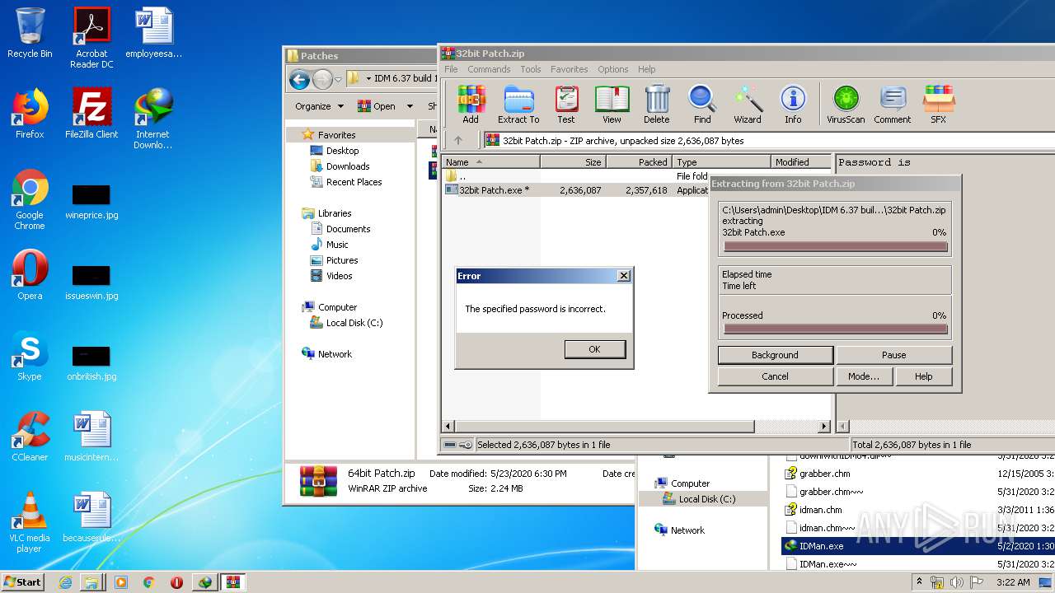Select Internet Download Manager desktop icon
The height and width of the screenshot is (593, 1055).
pyautogui.click(x=153, y=119)
